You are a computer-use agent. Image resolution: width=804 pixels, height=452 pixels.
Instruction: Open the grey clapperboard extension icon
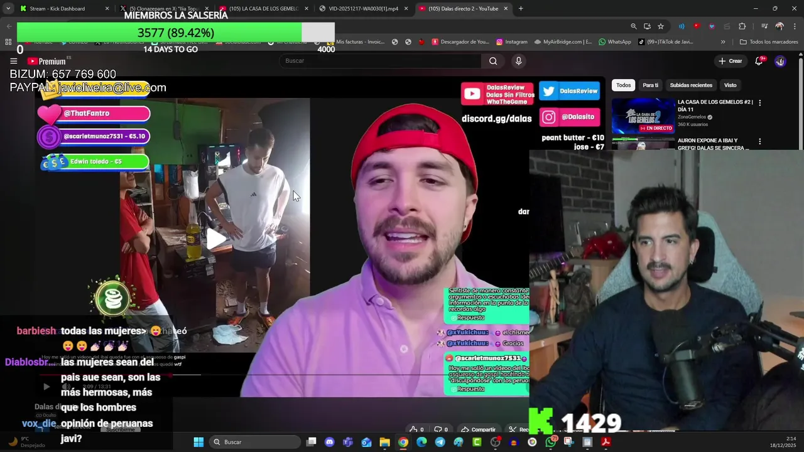pyautogui.click(x=727, y=26)
